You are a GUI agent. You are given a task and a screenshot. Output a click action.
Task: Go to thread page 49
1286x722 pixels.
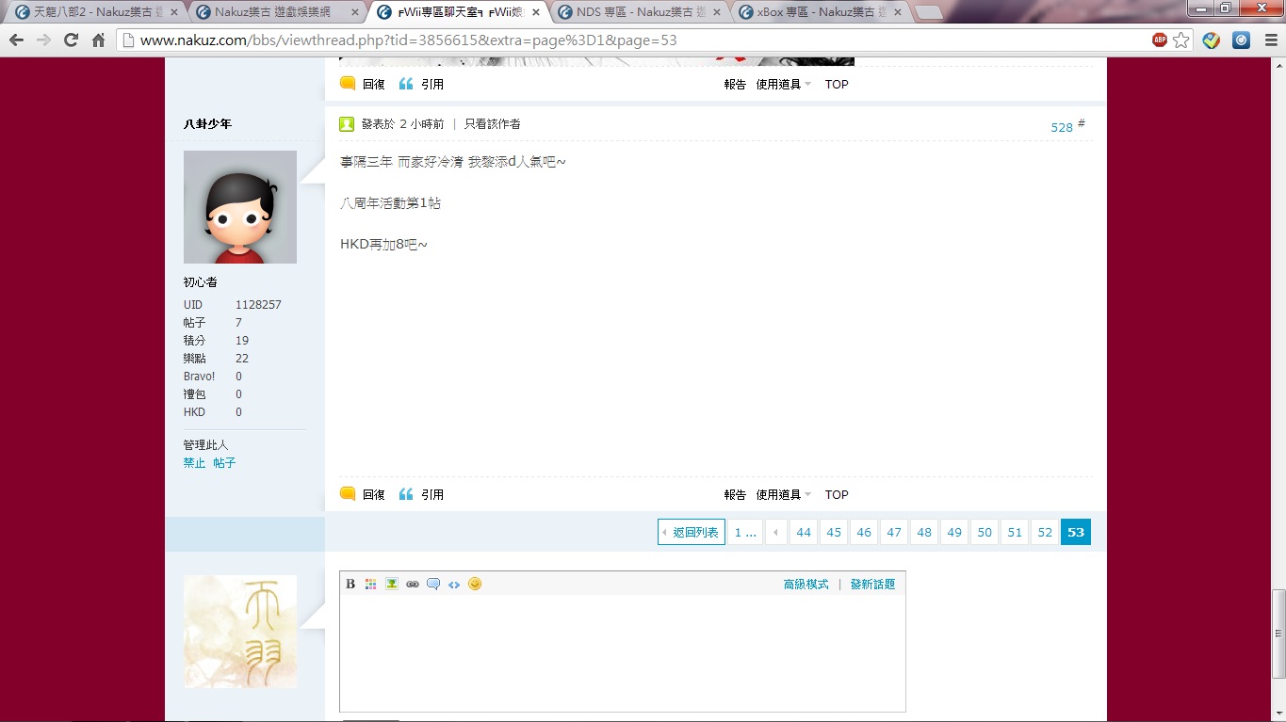[954, 532]
